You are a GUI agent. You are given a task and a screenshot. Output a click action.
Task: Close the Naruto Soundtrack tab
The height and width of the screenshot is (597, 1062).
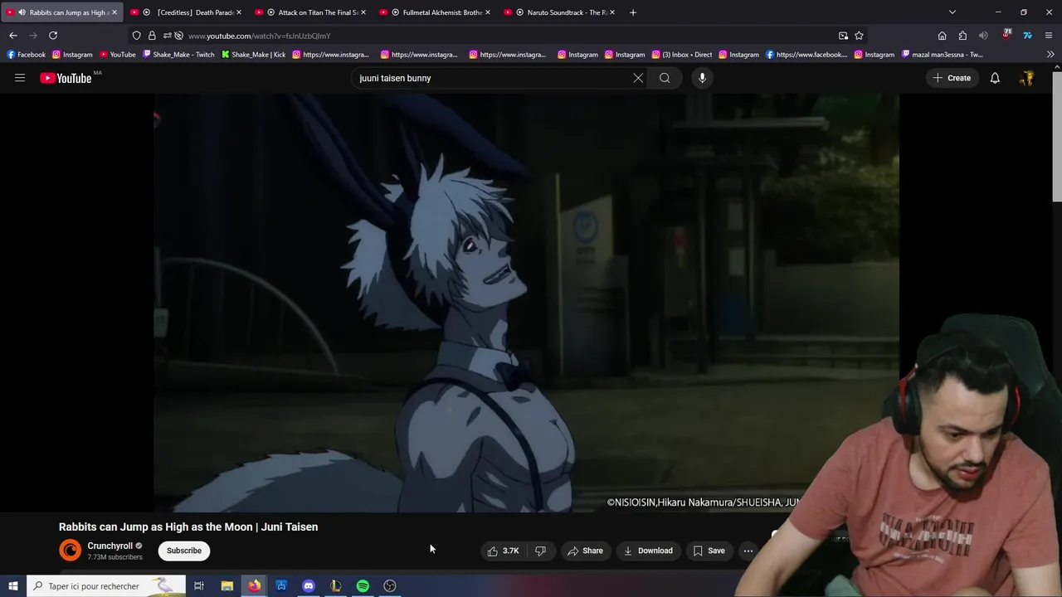tap(612, 12)
